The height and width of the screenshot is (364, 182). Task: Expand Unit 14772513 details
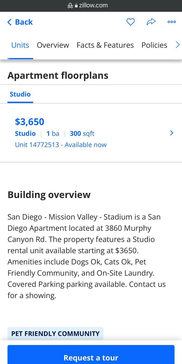[61, 145]
